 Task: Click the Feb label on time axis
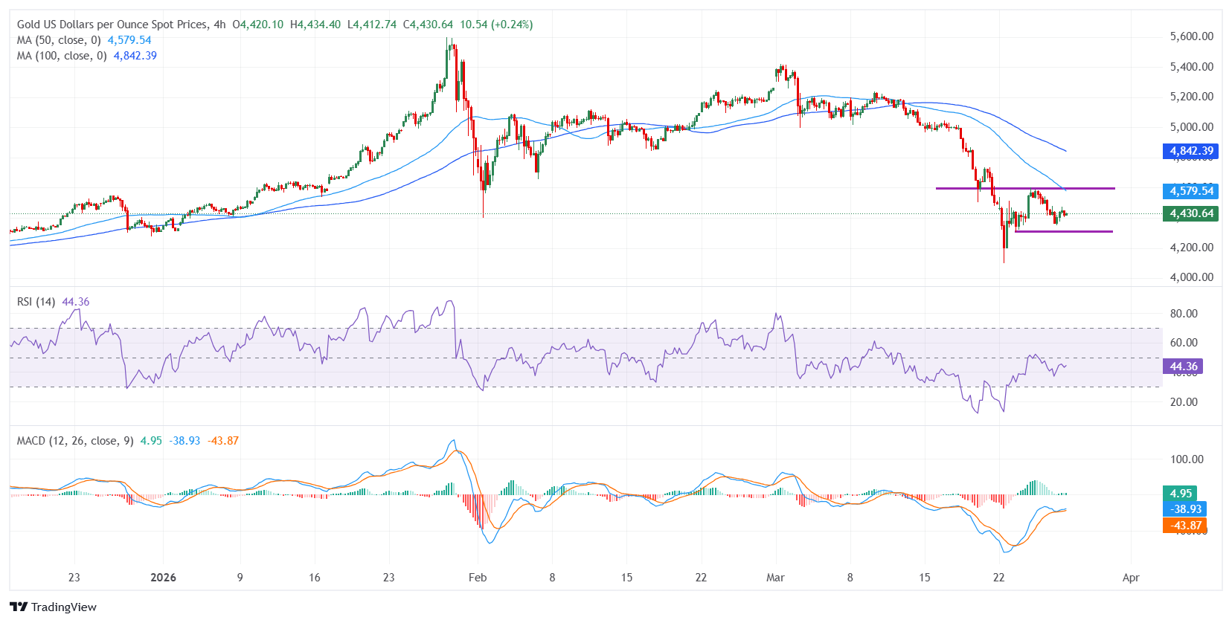point(478,578)
